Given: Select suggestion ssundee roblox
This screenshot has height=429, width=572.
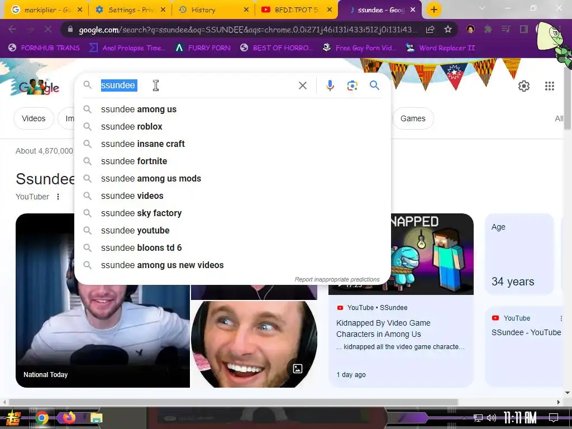Looking at the screenshot, I should (x=232, y=127).
